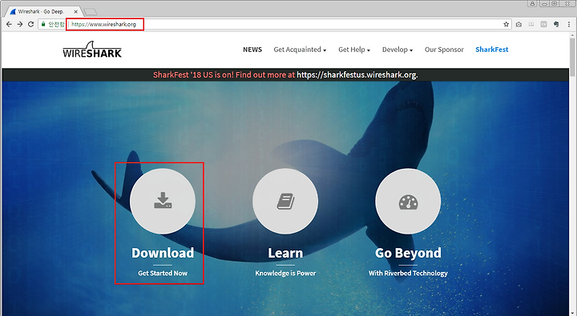577x316 pixels.
Task: Click the gray extension icon beside the Evernote icon
Action: point(543,24)
